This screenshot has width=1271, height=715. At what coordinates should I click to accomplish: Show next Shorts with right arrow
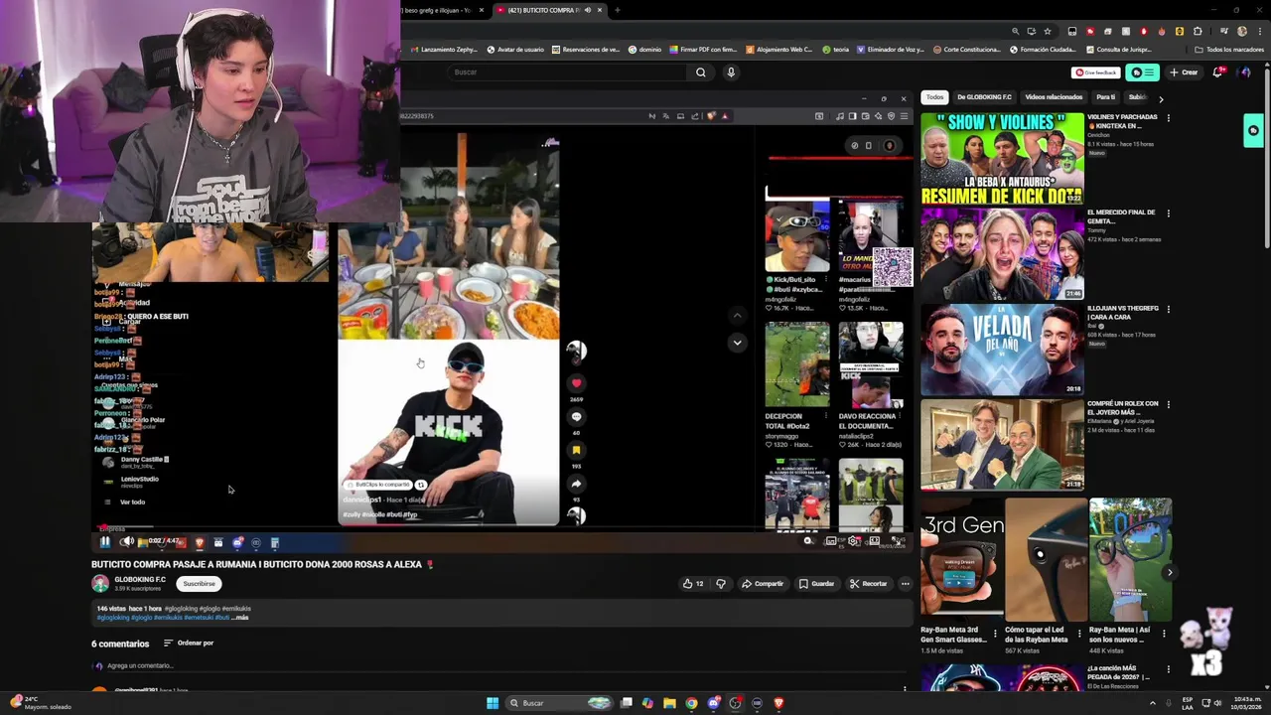[1170, 572]
